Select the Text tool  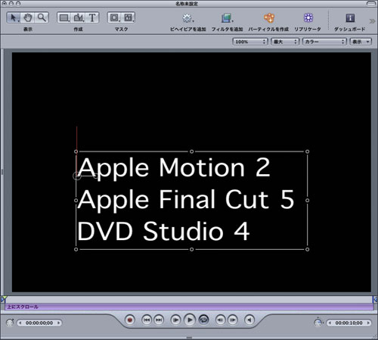coord(92,17)
